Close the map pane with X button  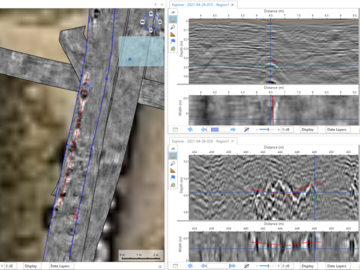pos(162,4)
